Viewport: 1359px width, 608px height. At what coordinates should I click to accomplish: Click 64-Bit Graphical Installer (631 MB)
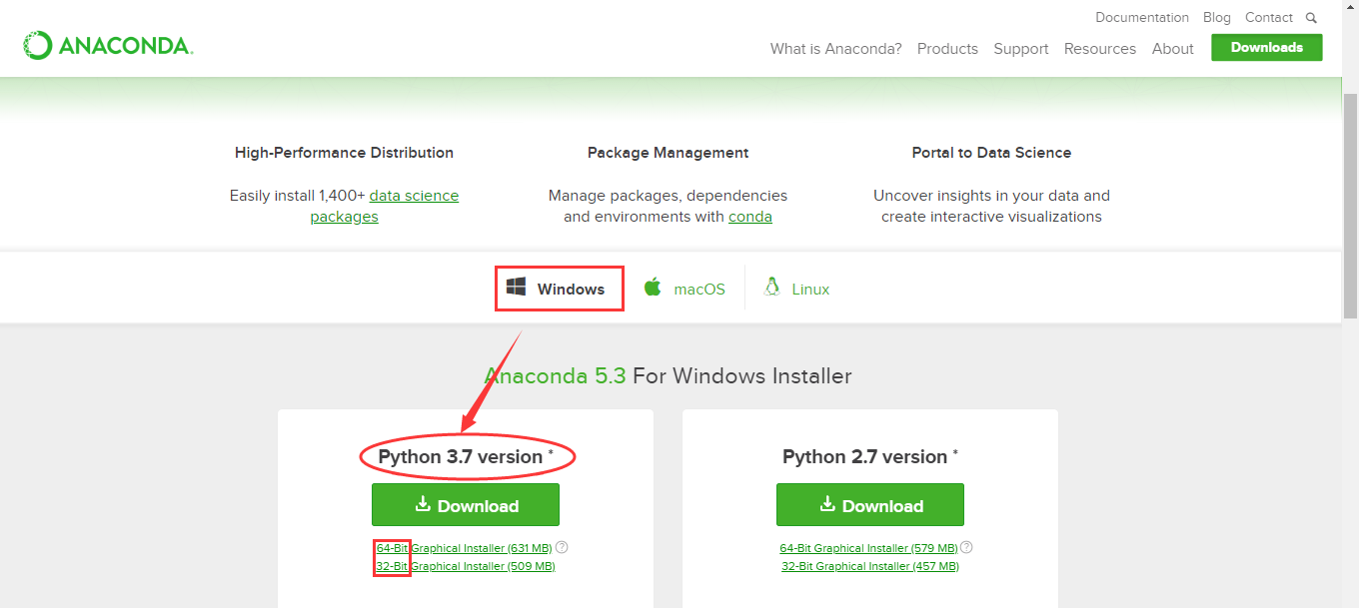[x=465, y=548]
